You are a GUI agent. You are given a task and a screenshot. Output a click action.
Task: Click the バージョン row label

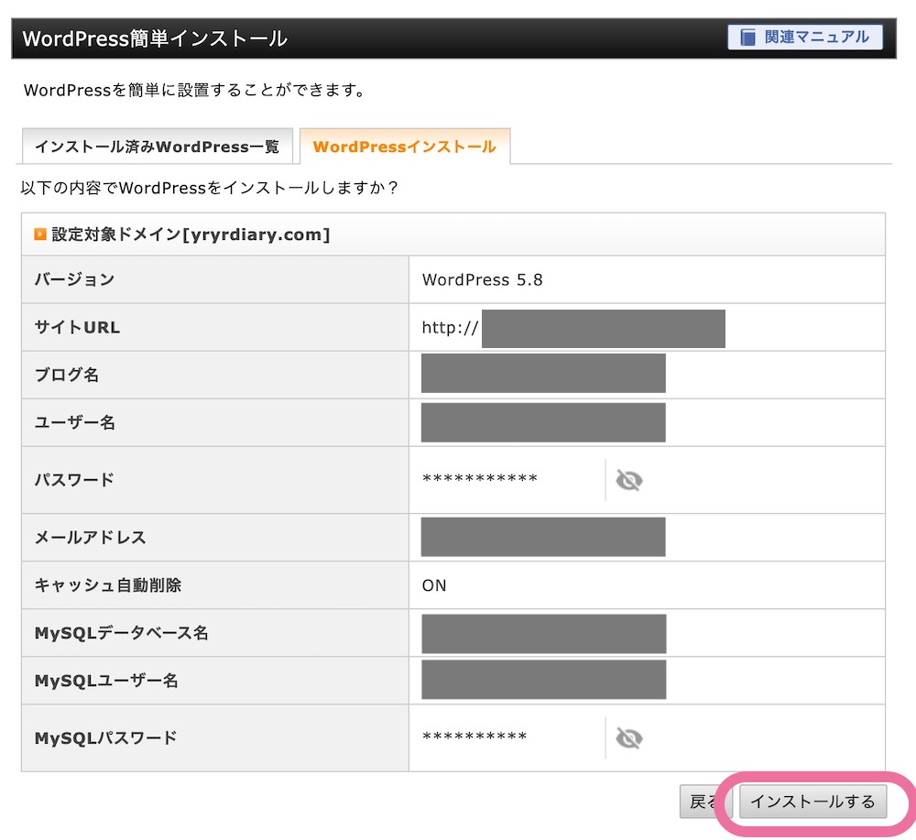(74, 279)
